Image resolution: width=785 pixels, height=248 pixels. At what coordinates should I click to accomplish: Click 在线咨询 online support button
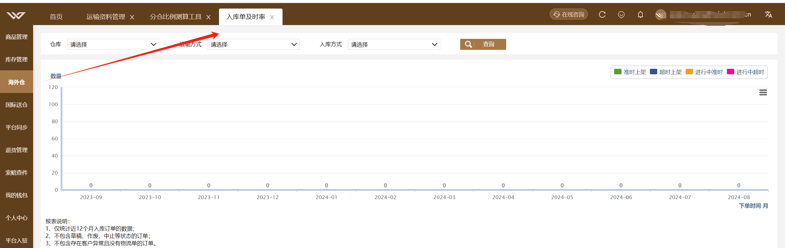point(568,14)
